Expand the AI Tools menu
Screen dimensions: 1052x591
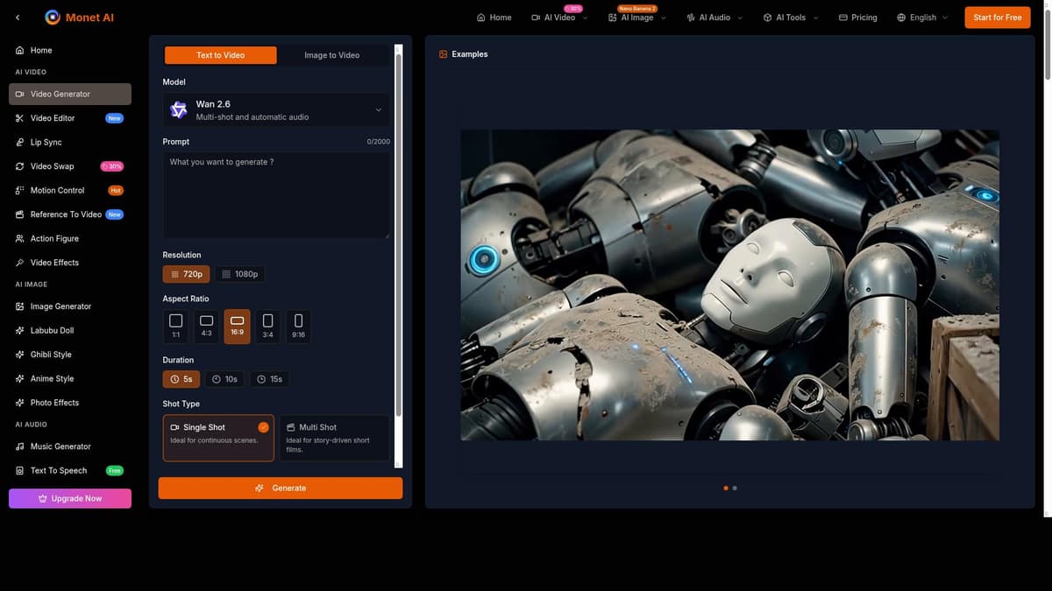(791, 18)
